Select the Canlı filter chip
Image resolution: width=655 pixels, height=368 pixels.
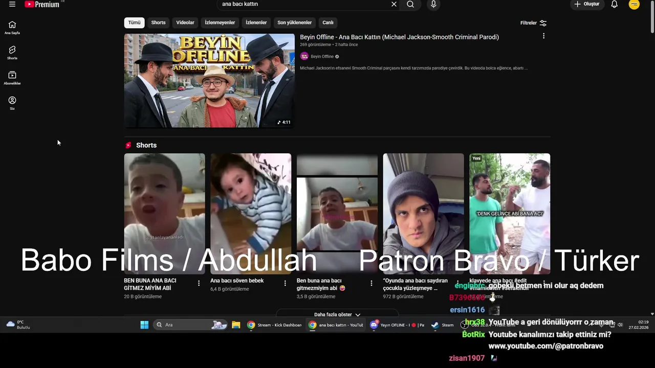pyautogui.click(x=328, y=22)
